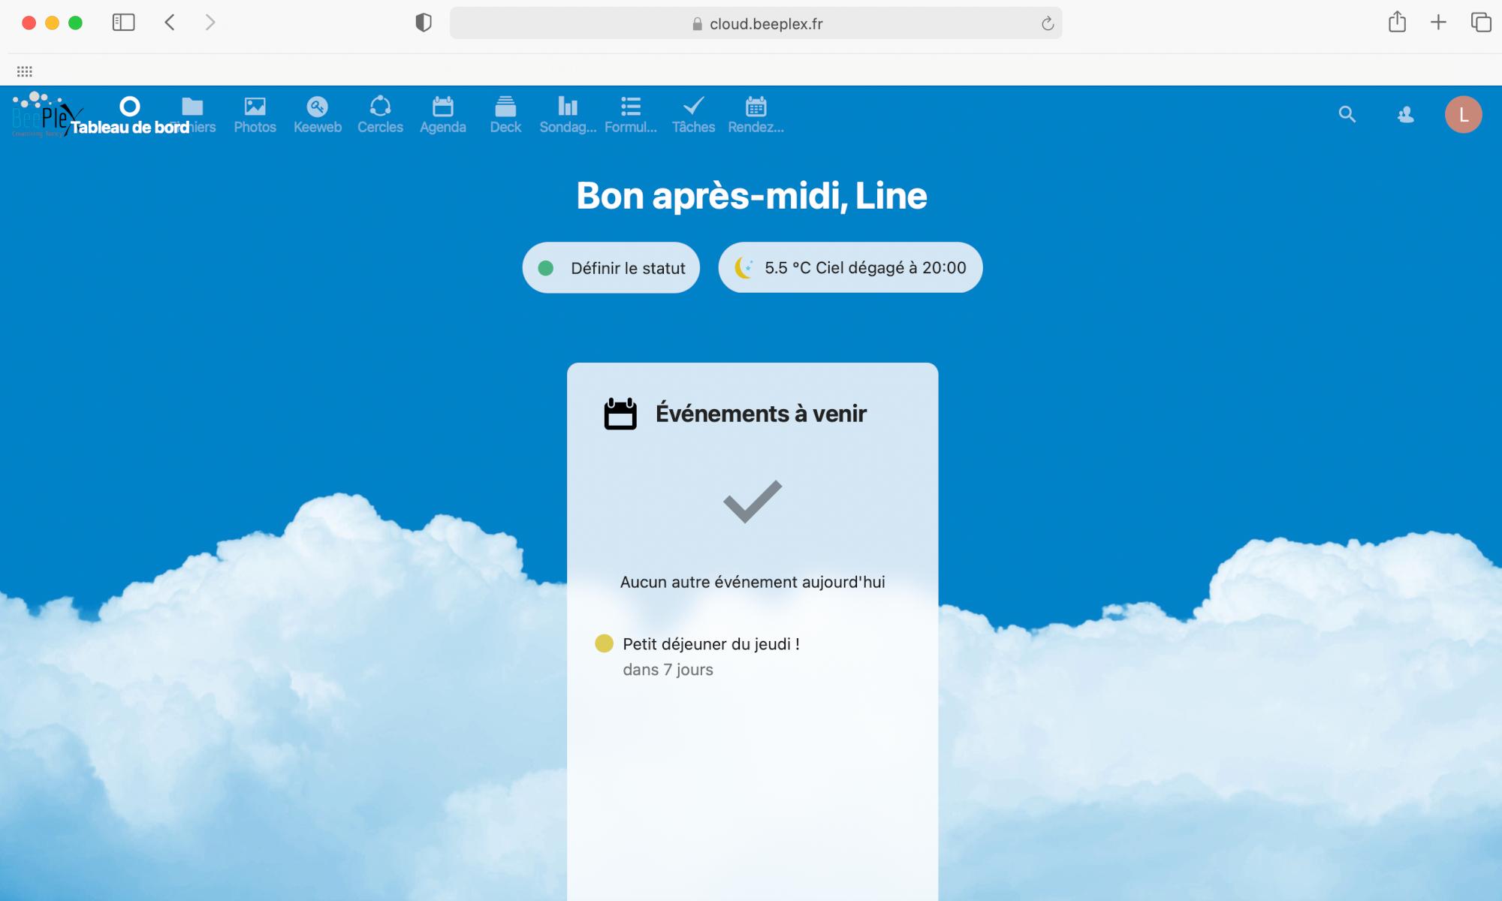Open the Deck app icon
This screenshot has height=901, width=1502.
click(x=505, y=115)
